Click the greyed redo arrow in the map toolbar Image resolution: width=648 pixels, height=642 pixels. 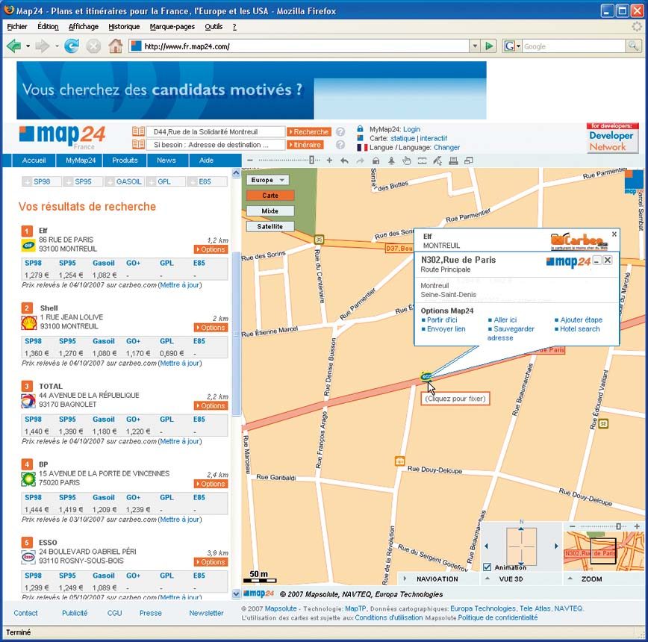coord(361,160)
